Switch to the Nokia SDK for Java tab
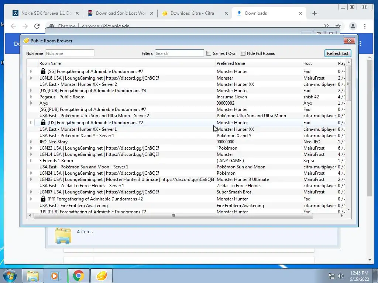Screen dimensions: 378x283 click(45, 13)
